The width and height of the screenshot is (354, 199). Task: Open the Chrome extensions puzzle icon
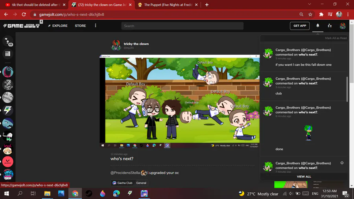tap(321, 15)
